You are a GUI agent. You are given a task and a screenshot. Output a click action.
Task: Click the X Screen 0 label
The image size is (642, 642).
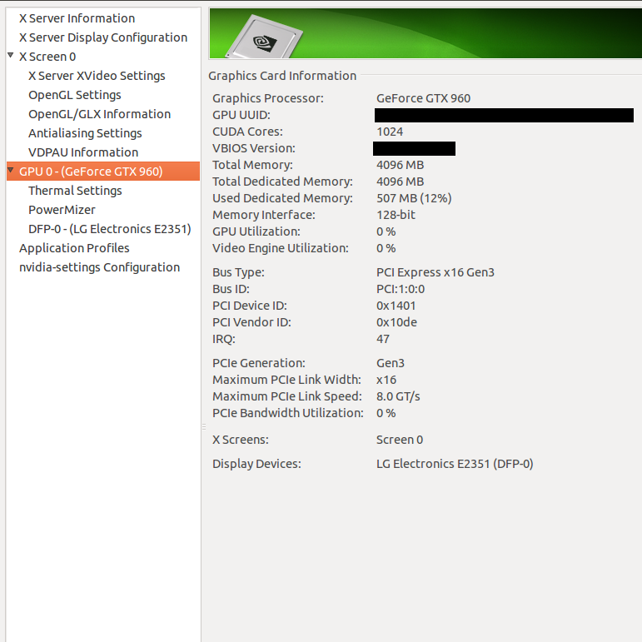point(47,57)
